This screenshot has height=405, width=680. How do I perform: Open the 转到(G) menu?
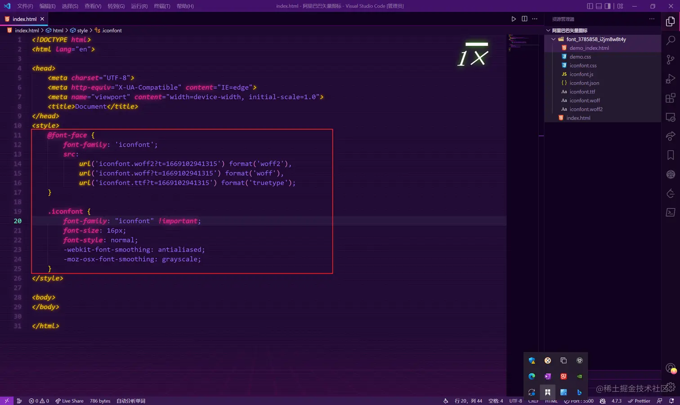coord(116,6)
